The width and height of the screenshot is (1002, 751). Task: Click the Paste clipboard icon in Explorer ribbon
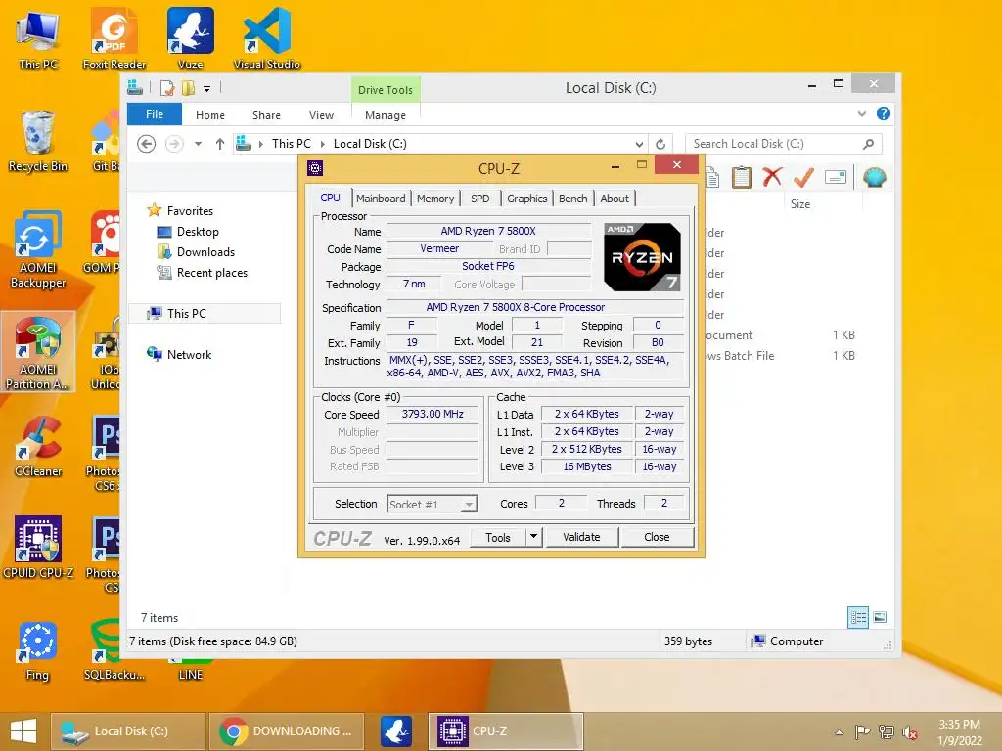[742, 177]
